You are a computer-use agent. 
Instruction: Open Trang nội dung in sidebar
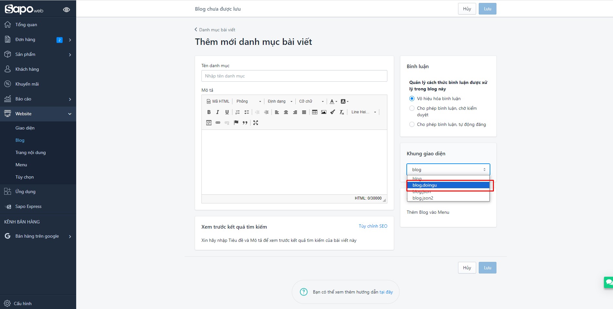coord(31,152)
